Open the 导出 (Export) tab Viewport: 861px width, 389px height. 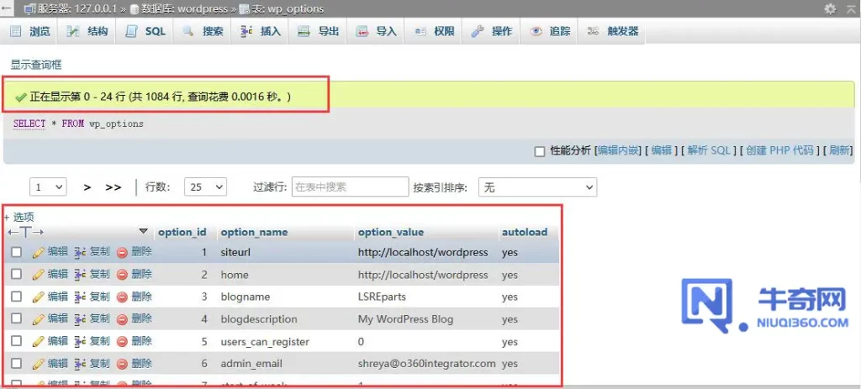[x=319, y=31]
